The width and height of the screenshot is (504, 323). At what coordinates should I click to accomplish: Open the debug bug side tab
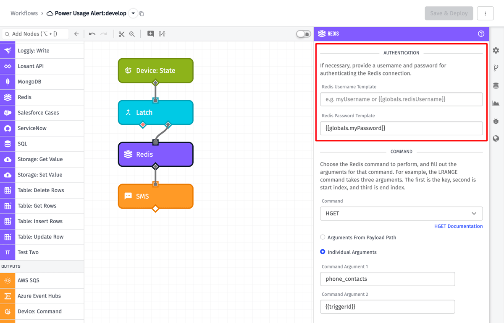[x=496, y=121]
